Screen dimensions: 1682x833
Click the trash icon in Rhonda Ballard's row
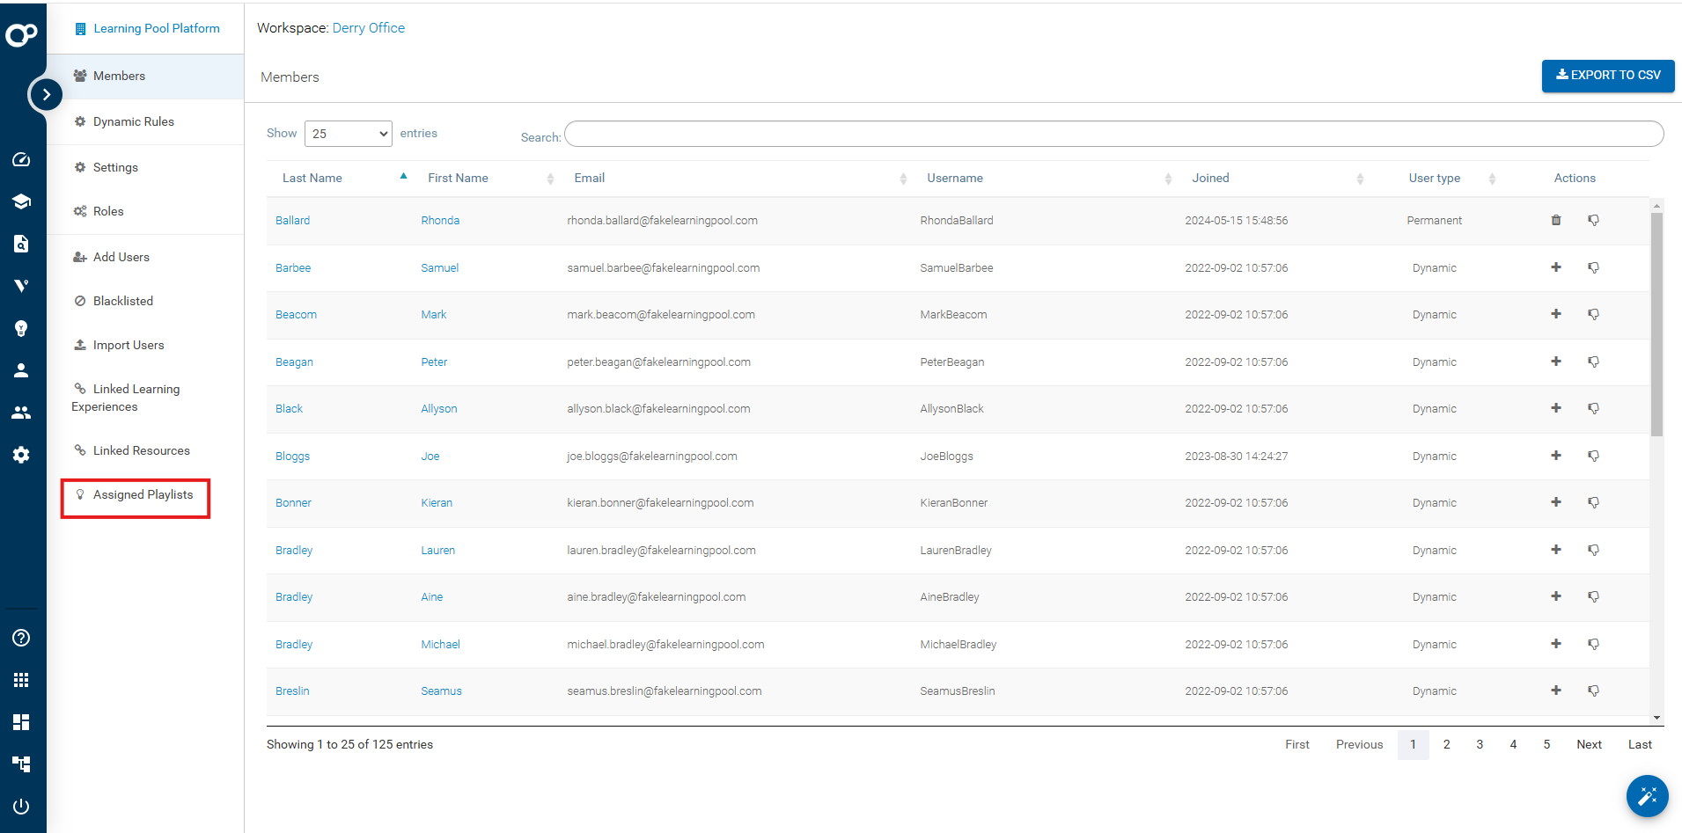point(1555,220)
